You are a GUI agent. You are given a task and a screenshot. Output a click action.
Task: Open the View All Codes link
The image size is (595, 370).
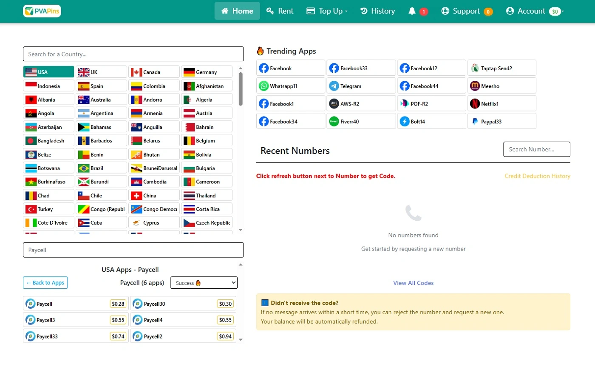point(414,283)
